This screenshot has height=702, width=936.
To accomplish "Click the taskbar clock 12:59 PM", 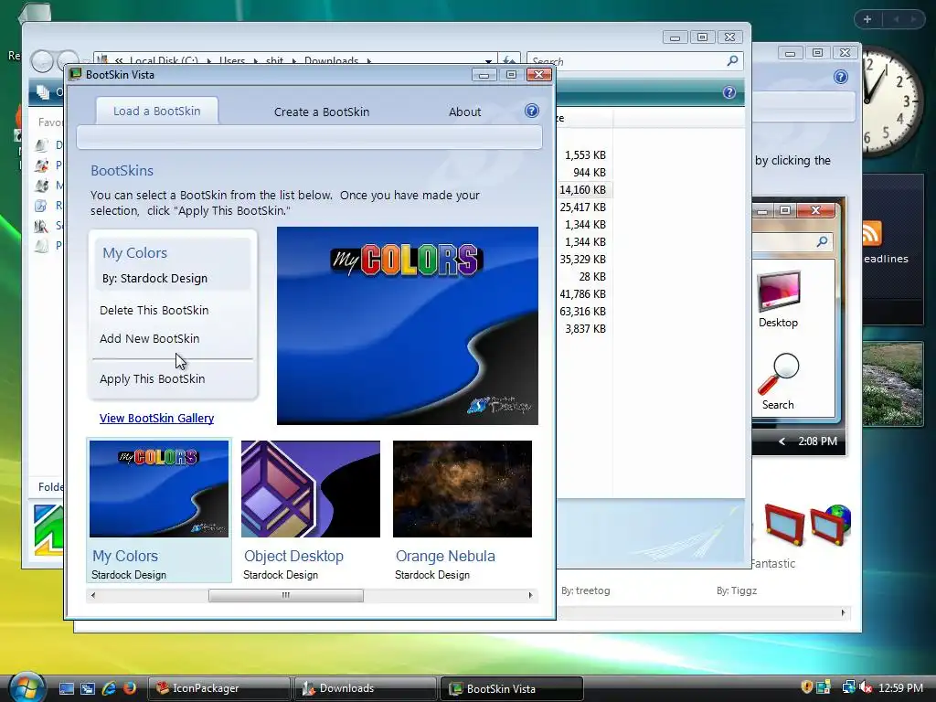I will [x=900, y=687].
